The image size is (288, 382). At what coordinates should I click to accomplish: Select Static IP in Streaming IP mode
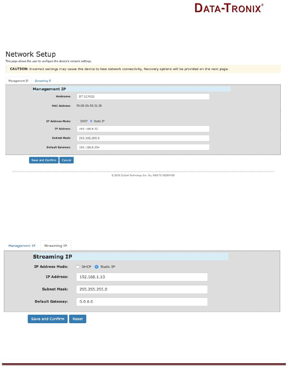tap(97, 267)
